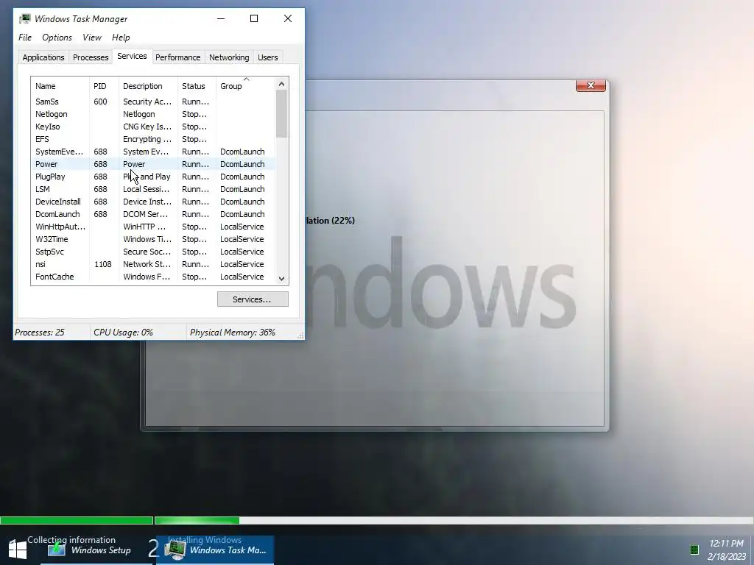Open the File menu
The width and height of the screenshot is (754, 565).
point(25,38)
